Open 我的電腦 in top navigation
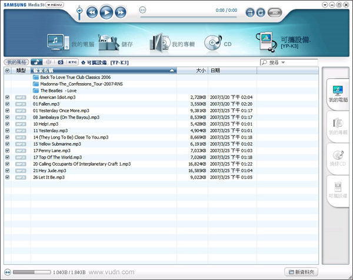 click(70, 43)
